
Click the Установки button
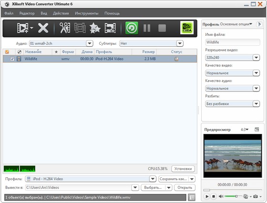183,169
